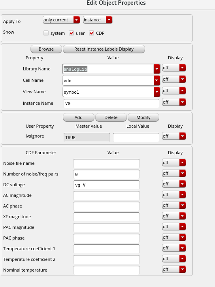Click the Delete user property button

[111, 117]
